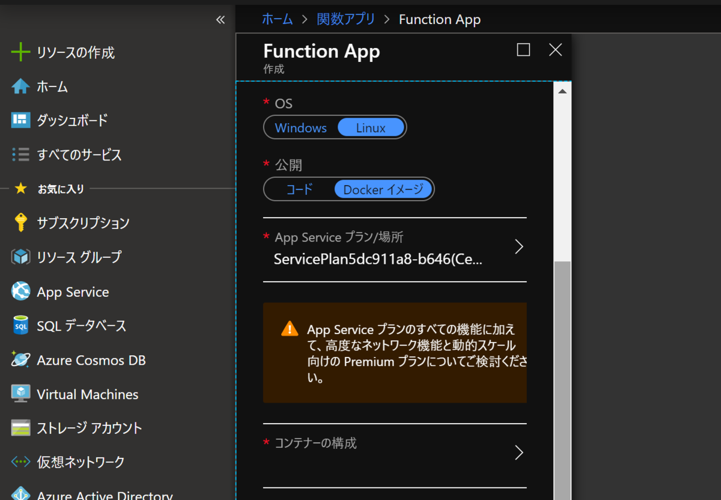Click the App Service globe icon
721x500 pixels.
tap(20, 291)
